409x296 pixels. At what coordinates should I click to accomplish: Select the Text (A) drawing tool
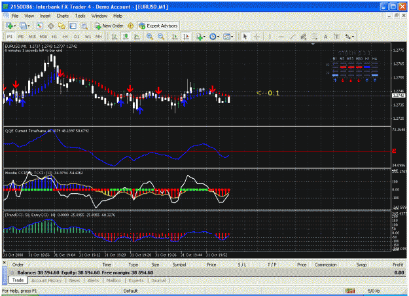pyautogui.click(x=325, y=37)
